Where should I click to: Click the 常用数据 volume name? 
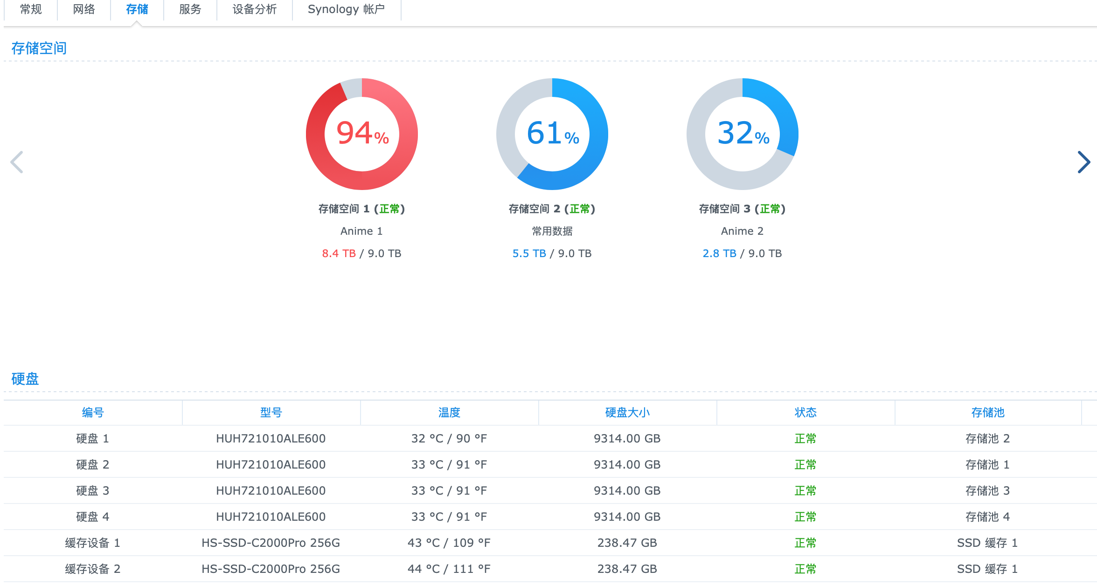552,231
